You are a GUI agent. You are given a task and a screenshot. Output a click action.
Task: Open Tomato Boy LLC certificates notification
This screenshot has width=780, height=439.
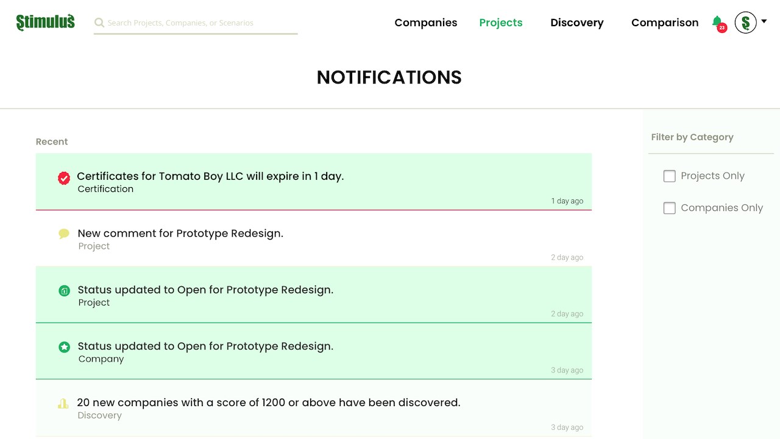tap(210, 176)
